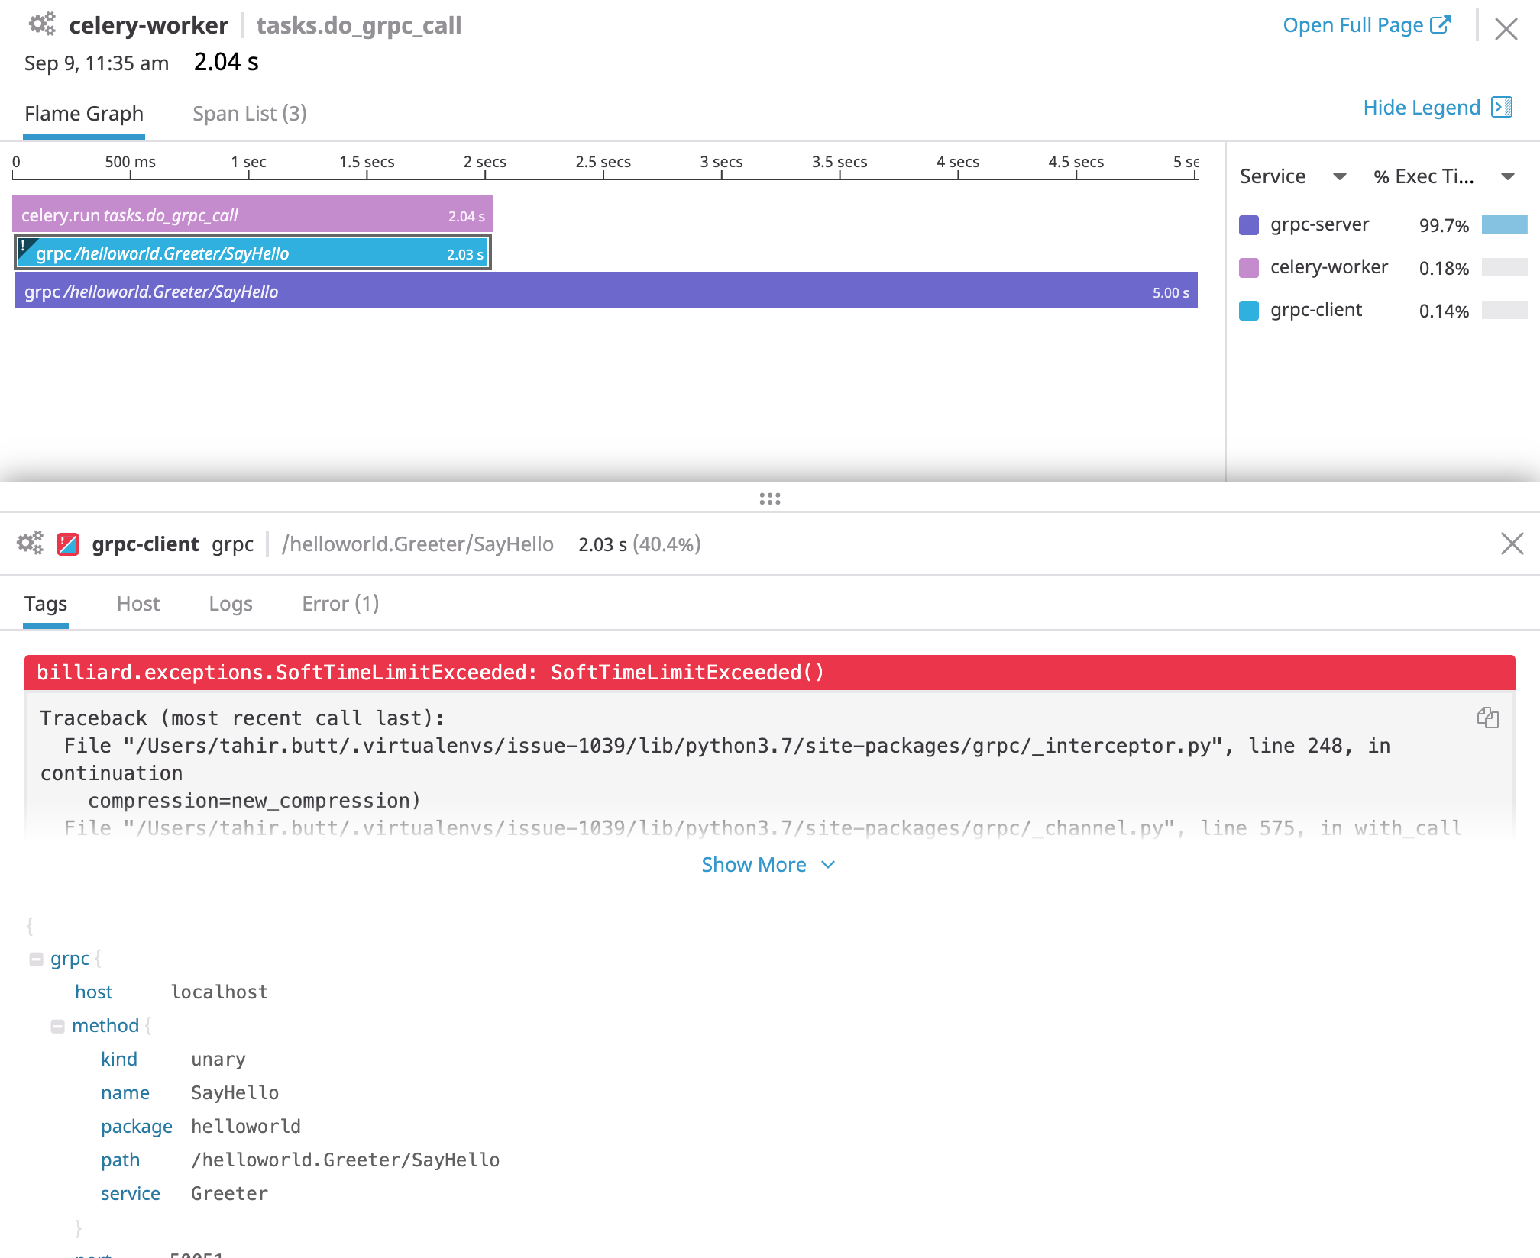
Task: Collapse the grpc tag group
Action: pyautogui.click(x=35, y=958)
